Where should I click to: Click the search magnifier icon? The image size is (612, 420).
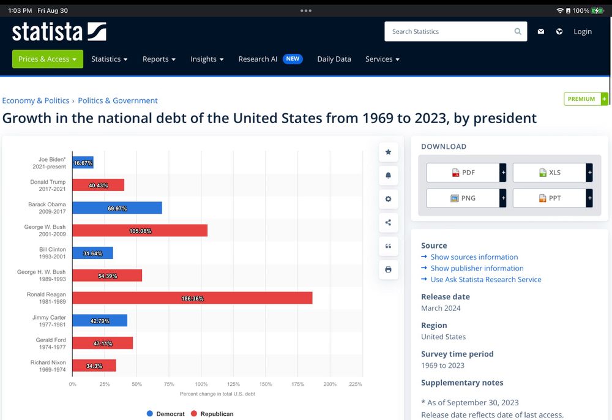click(x=518, y=32)
